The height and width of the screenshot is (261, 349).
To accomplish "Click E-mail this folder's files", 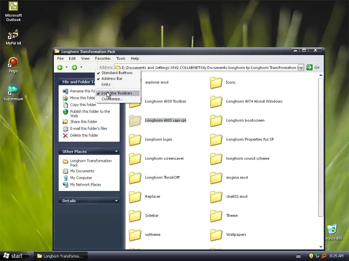I will tap(85, 128).
